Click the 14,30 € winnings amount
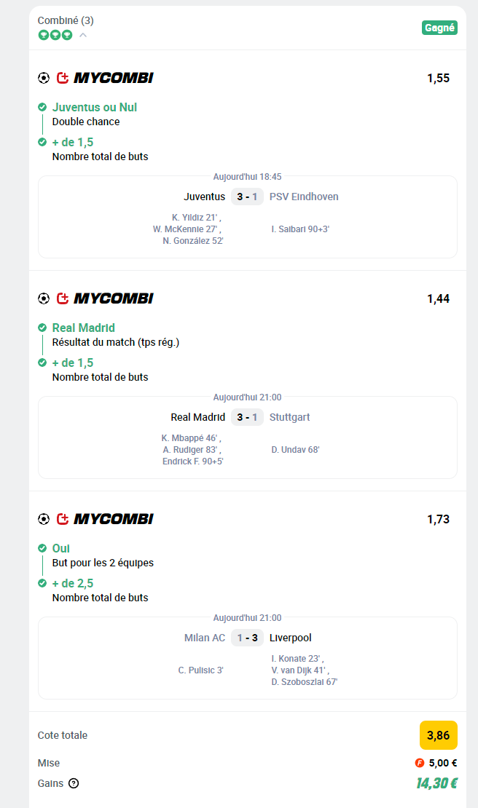Image resolution: width=478 pixels, height=808 pixels. 436,783
